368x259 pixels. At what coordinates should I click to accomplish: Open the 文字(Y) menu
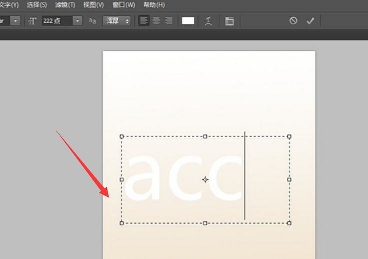(x=9, y=5)
